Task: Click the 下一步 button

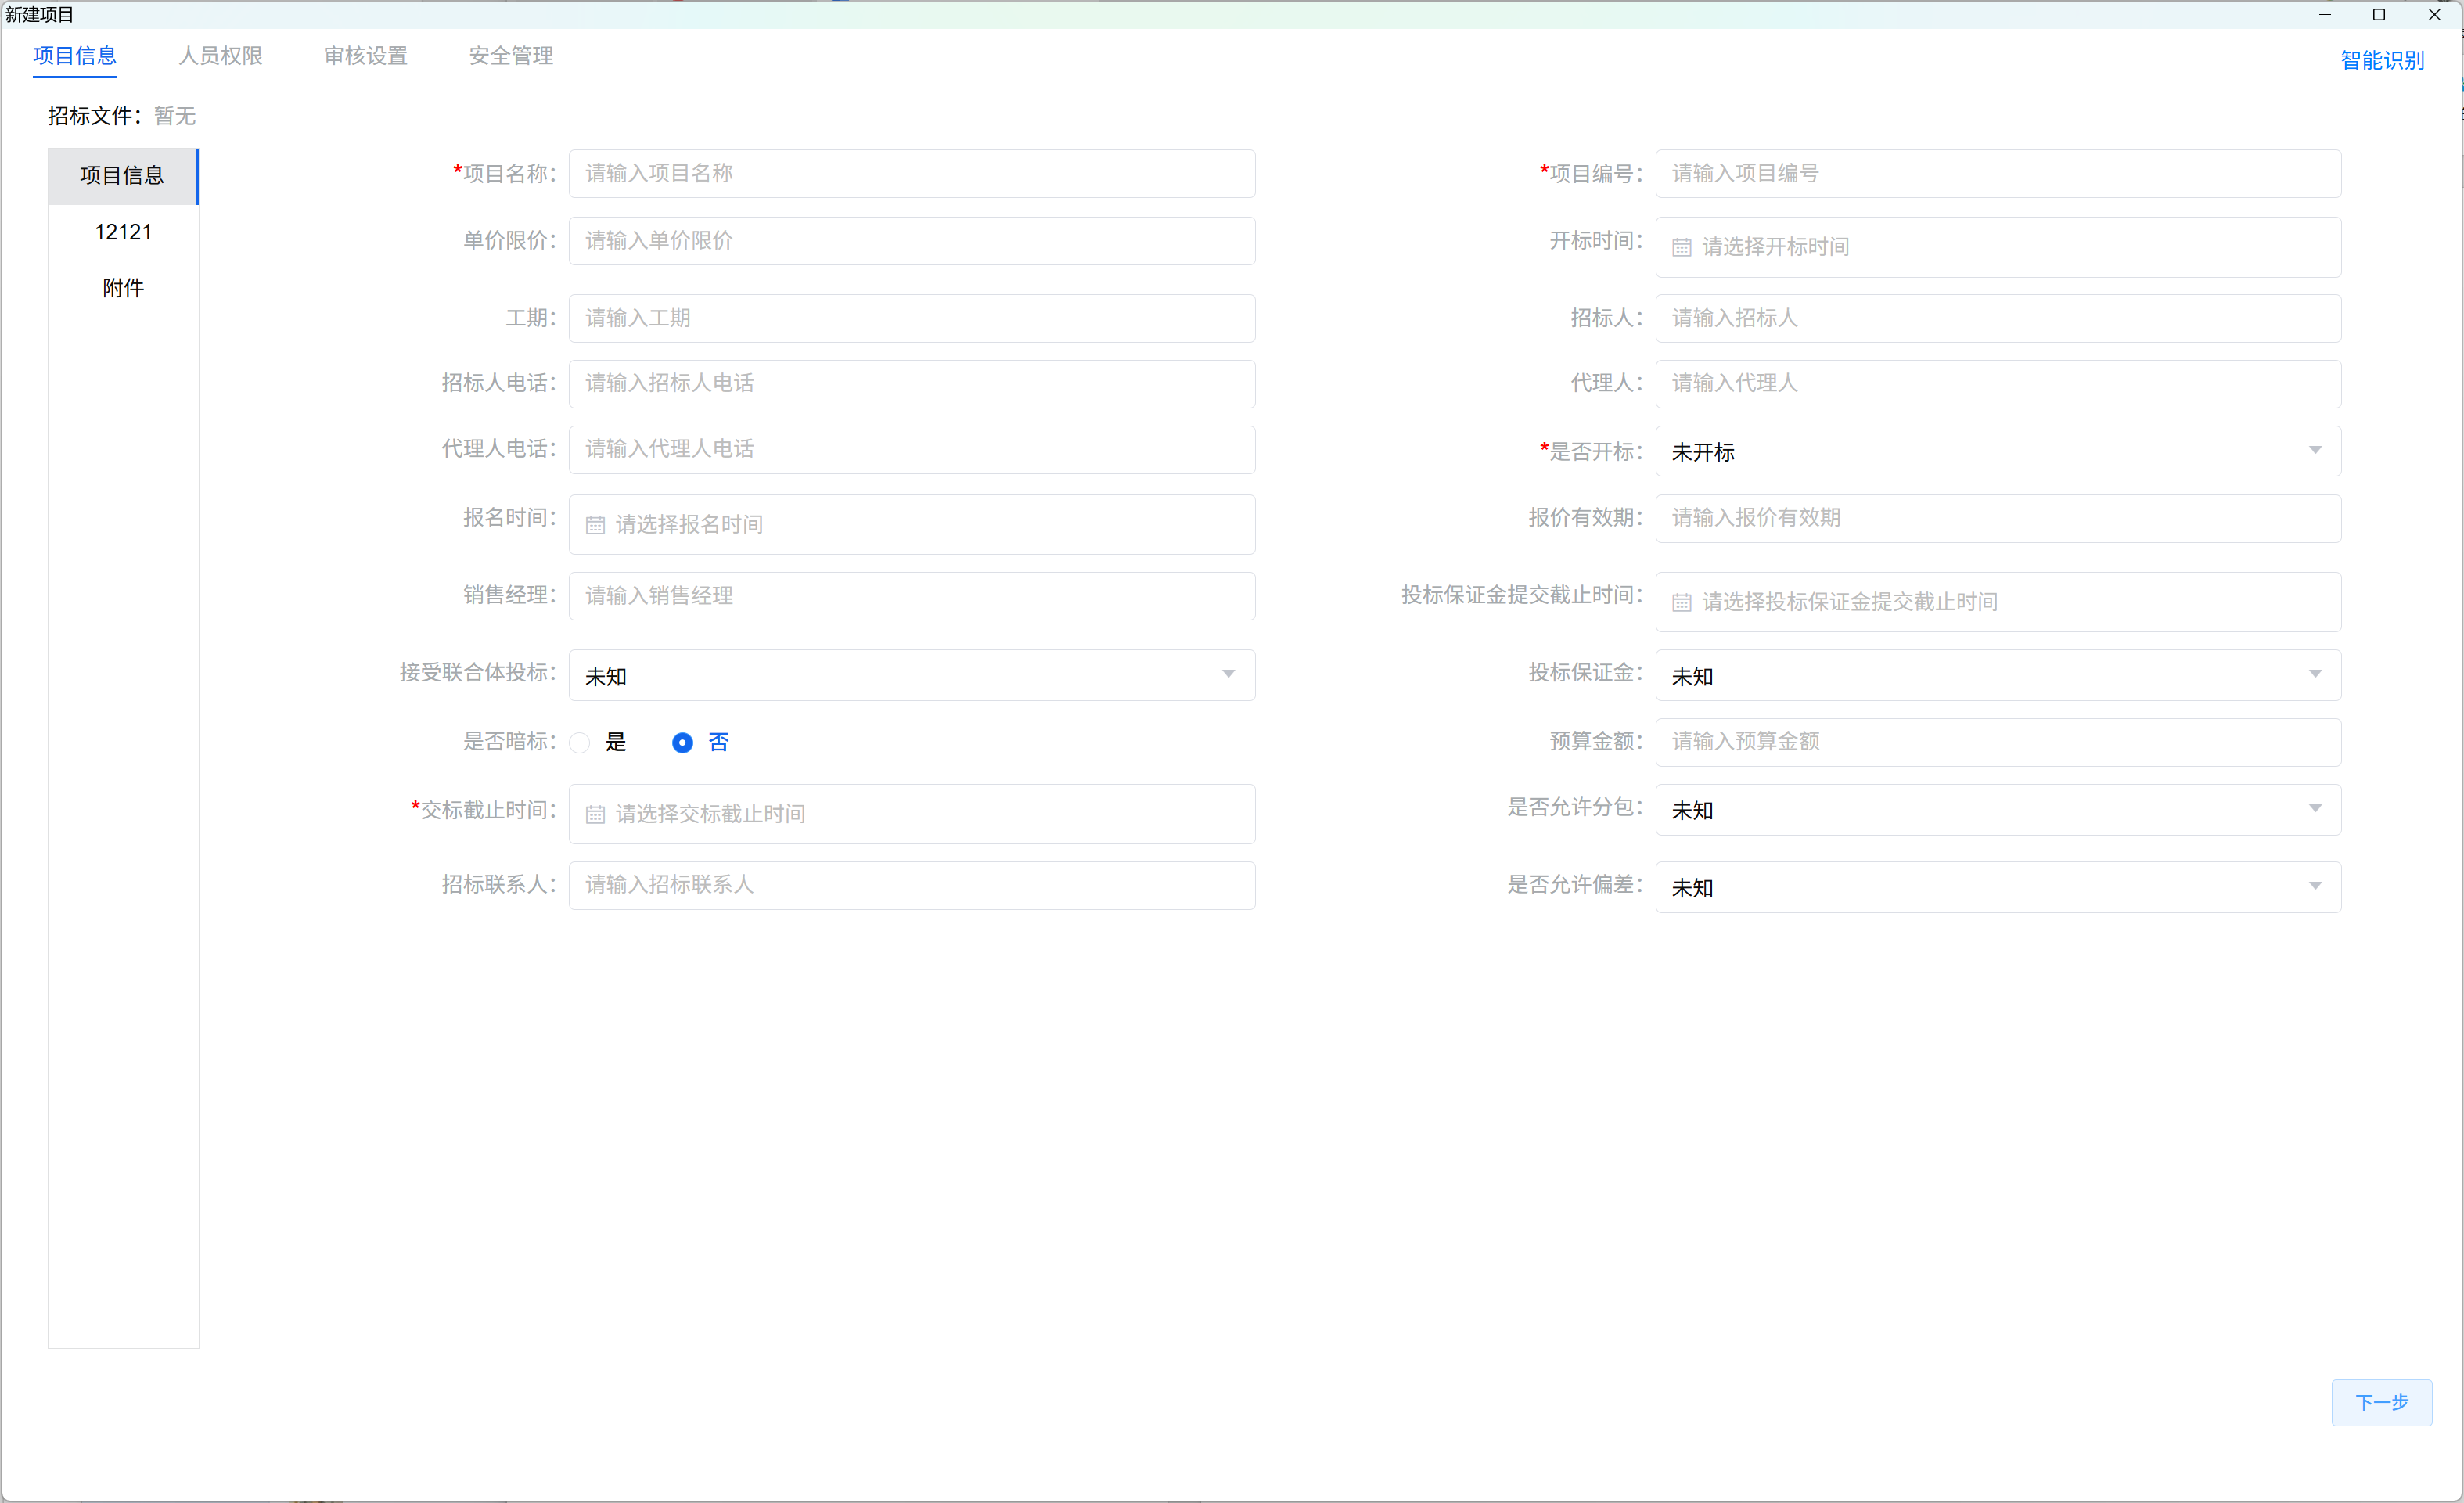Action: (x=2380, y=1402)
